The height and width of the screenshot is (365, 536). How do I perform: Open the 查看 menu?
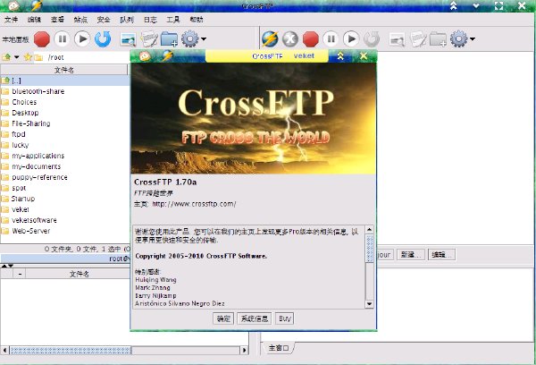point(57,20)
